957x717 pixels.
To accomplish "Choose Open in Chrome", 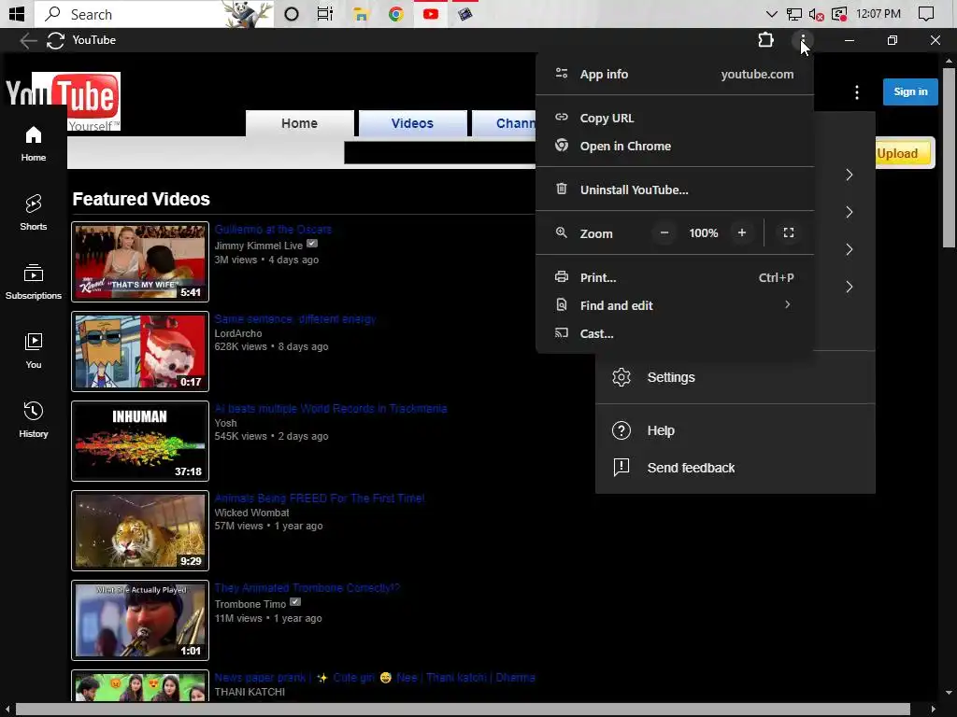I will coord(675,146).
